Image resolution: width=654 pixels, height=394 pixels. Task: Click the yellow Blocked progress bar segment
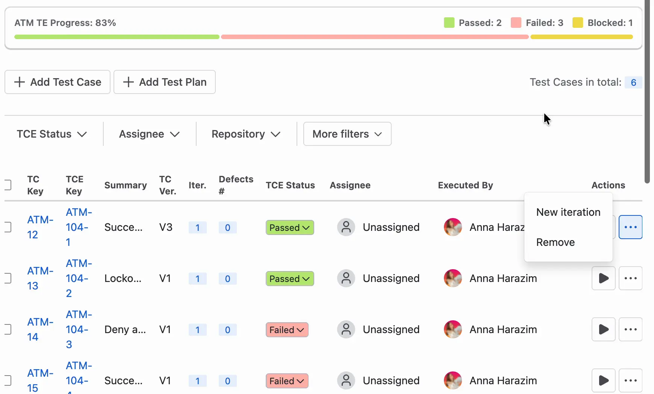(581, 37)
